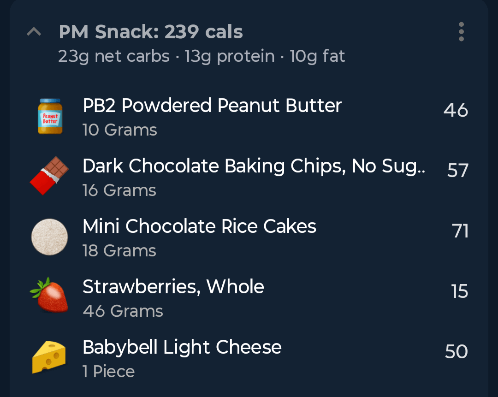This screenshot has width=498, height=397.
Task: Click the PM Snack: 239 cals header
Action: pyautogui.click(x=151, y=32)
